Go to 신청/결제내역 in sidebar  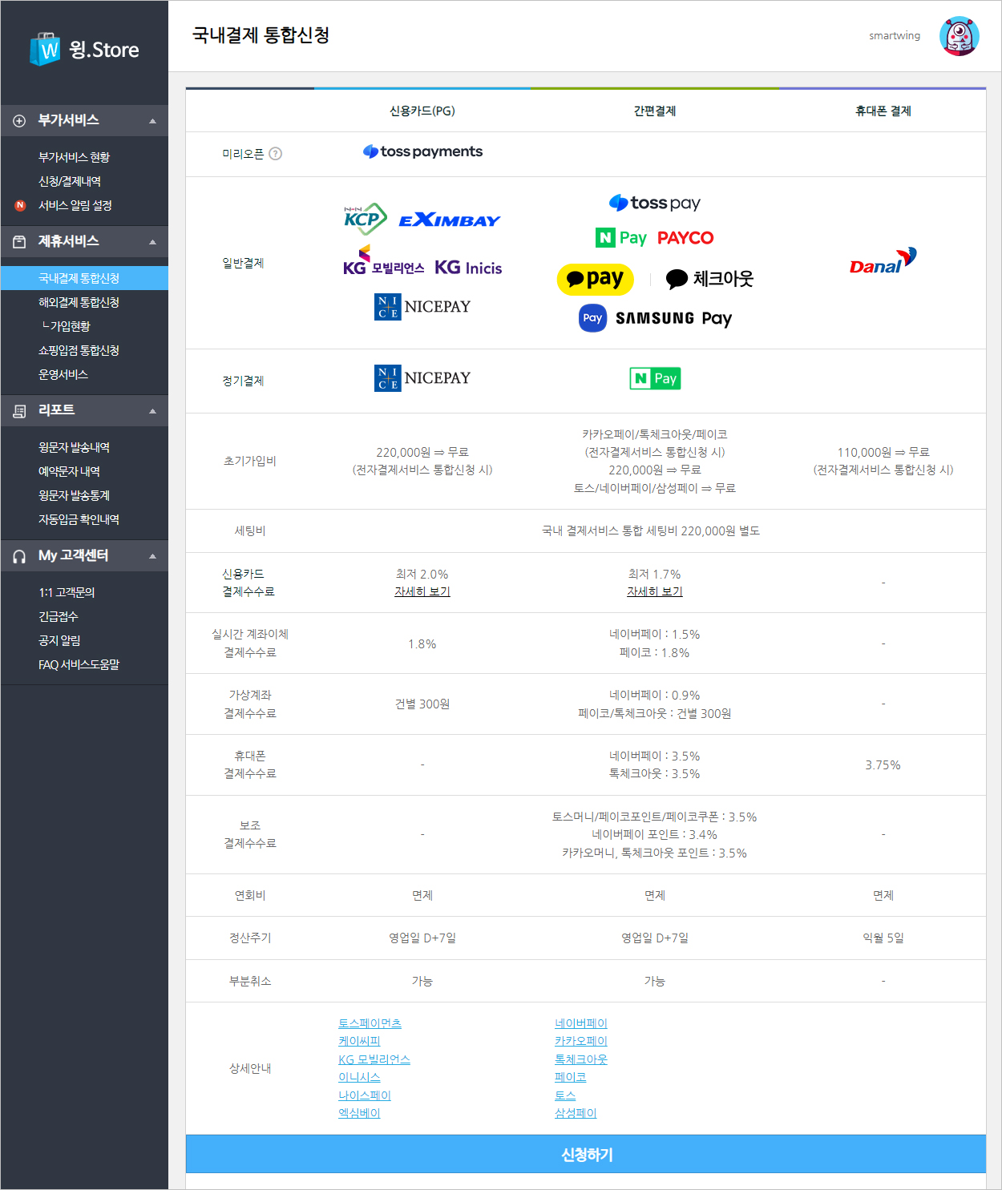70,181
